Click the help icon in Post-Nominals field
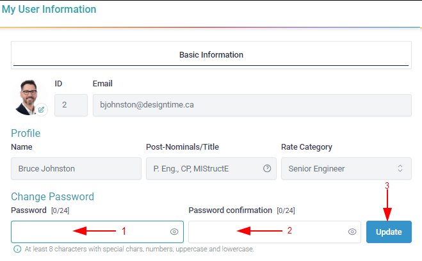The image size is (422, 261). click(x=267, y=169)
